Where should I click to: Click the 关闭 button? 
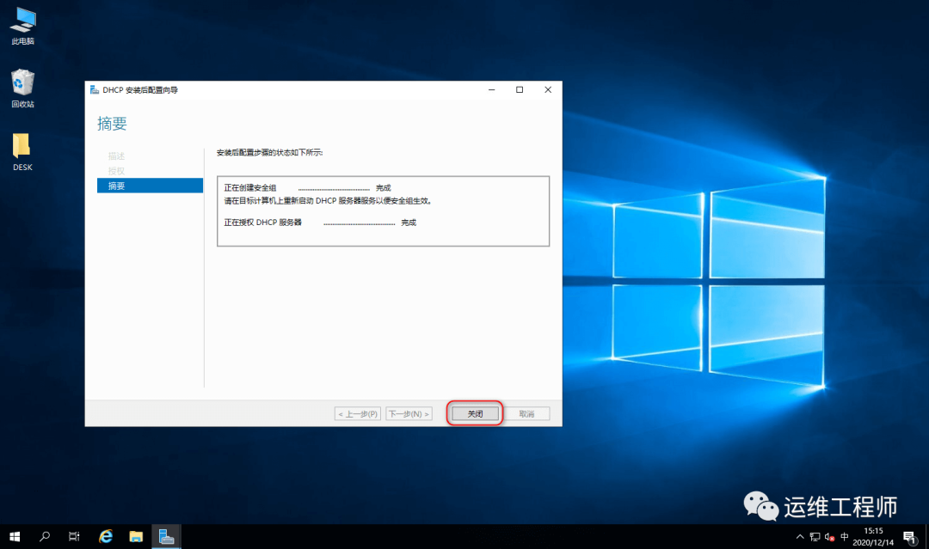pos(475,413)
